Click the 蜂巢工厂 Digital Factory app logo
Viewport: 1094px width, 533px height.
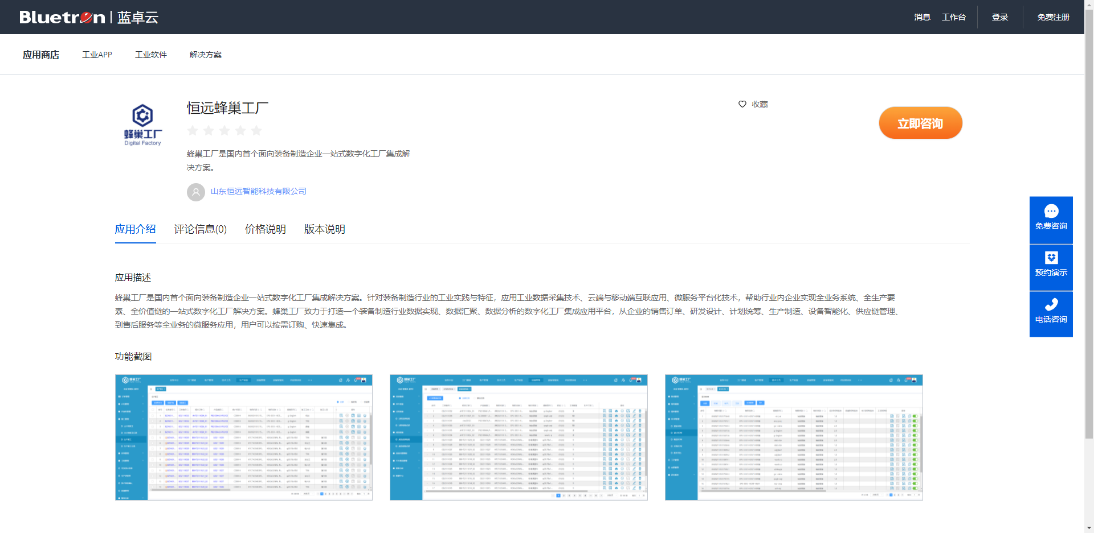tap(143, 125)
